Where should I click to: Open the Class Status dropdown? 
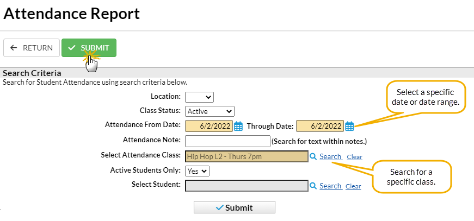coord(210,111)
